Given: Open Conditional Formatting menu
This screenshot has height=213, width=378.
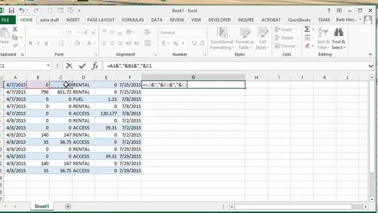Looking at the screenshot, I should (x=222, y=38).
